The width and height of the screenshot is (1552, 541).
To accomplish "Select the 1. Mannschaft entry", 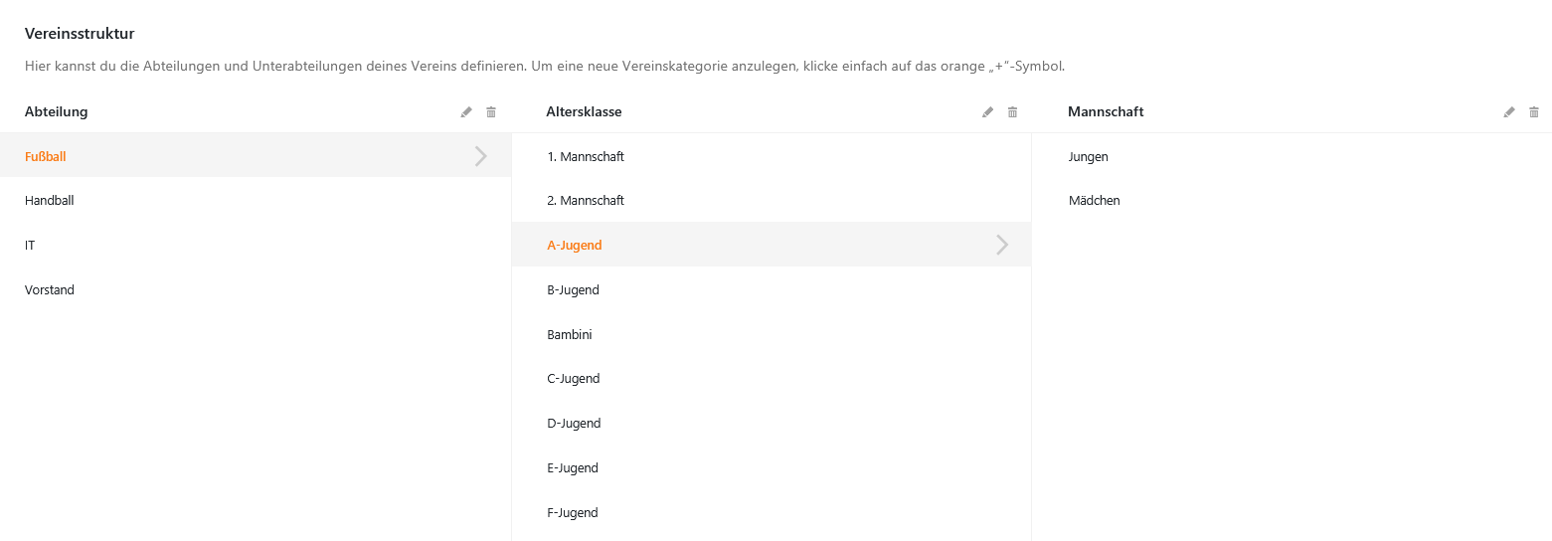I will point(772,156).
